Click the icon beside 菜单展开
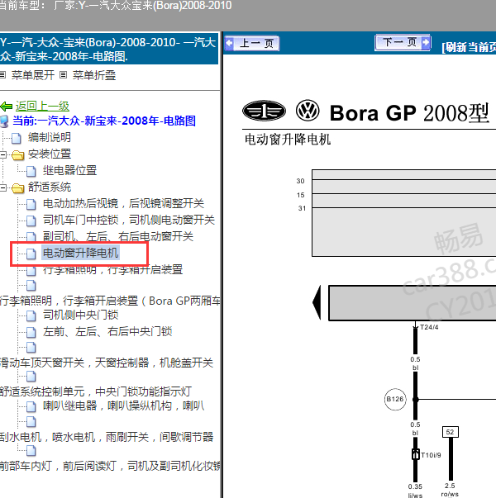The height and width of the screenshot is (498, 496). click(x=2, y=75)
